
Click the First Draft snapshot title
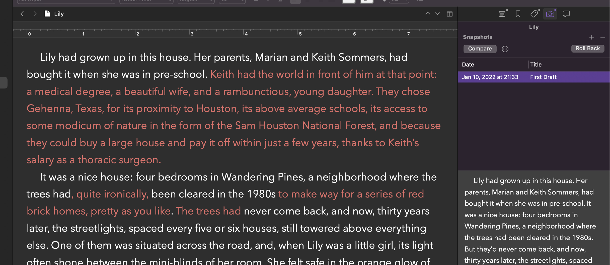(543, 77)
